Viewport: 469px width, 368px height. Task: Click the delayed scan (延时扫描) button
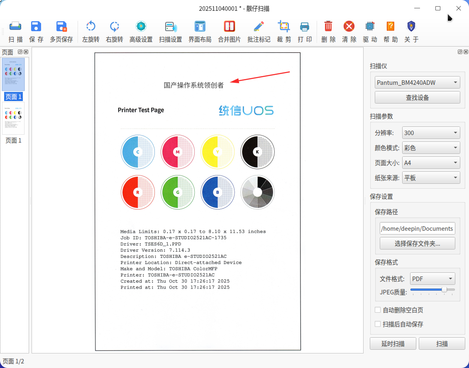click(x=393, y=343)
